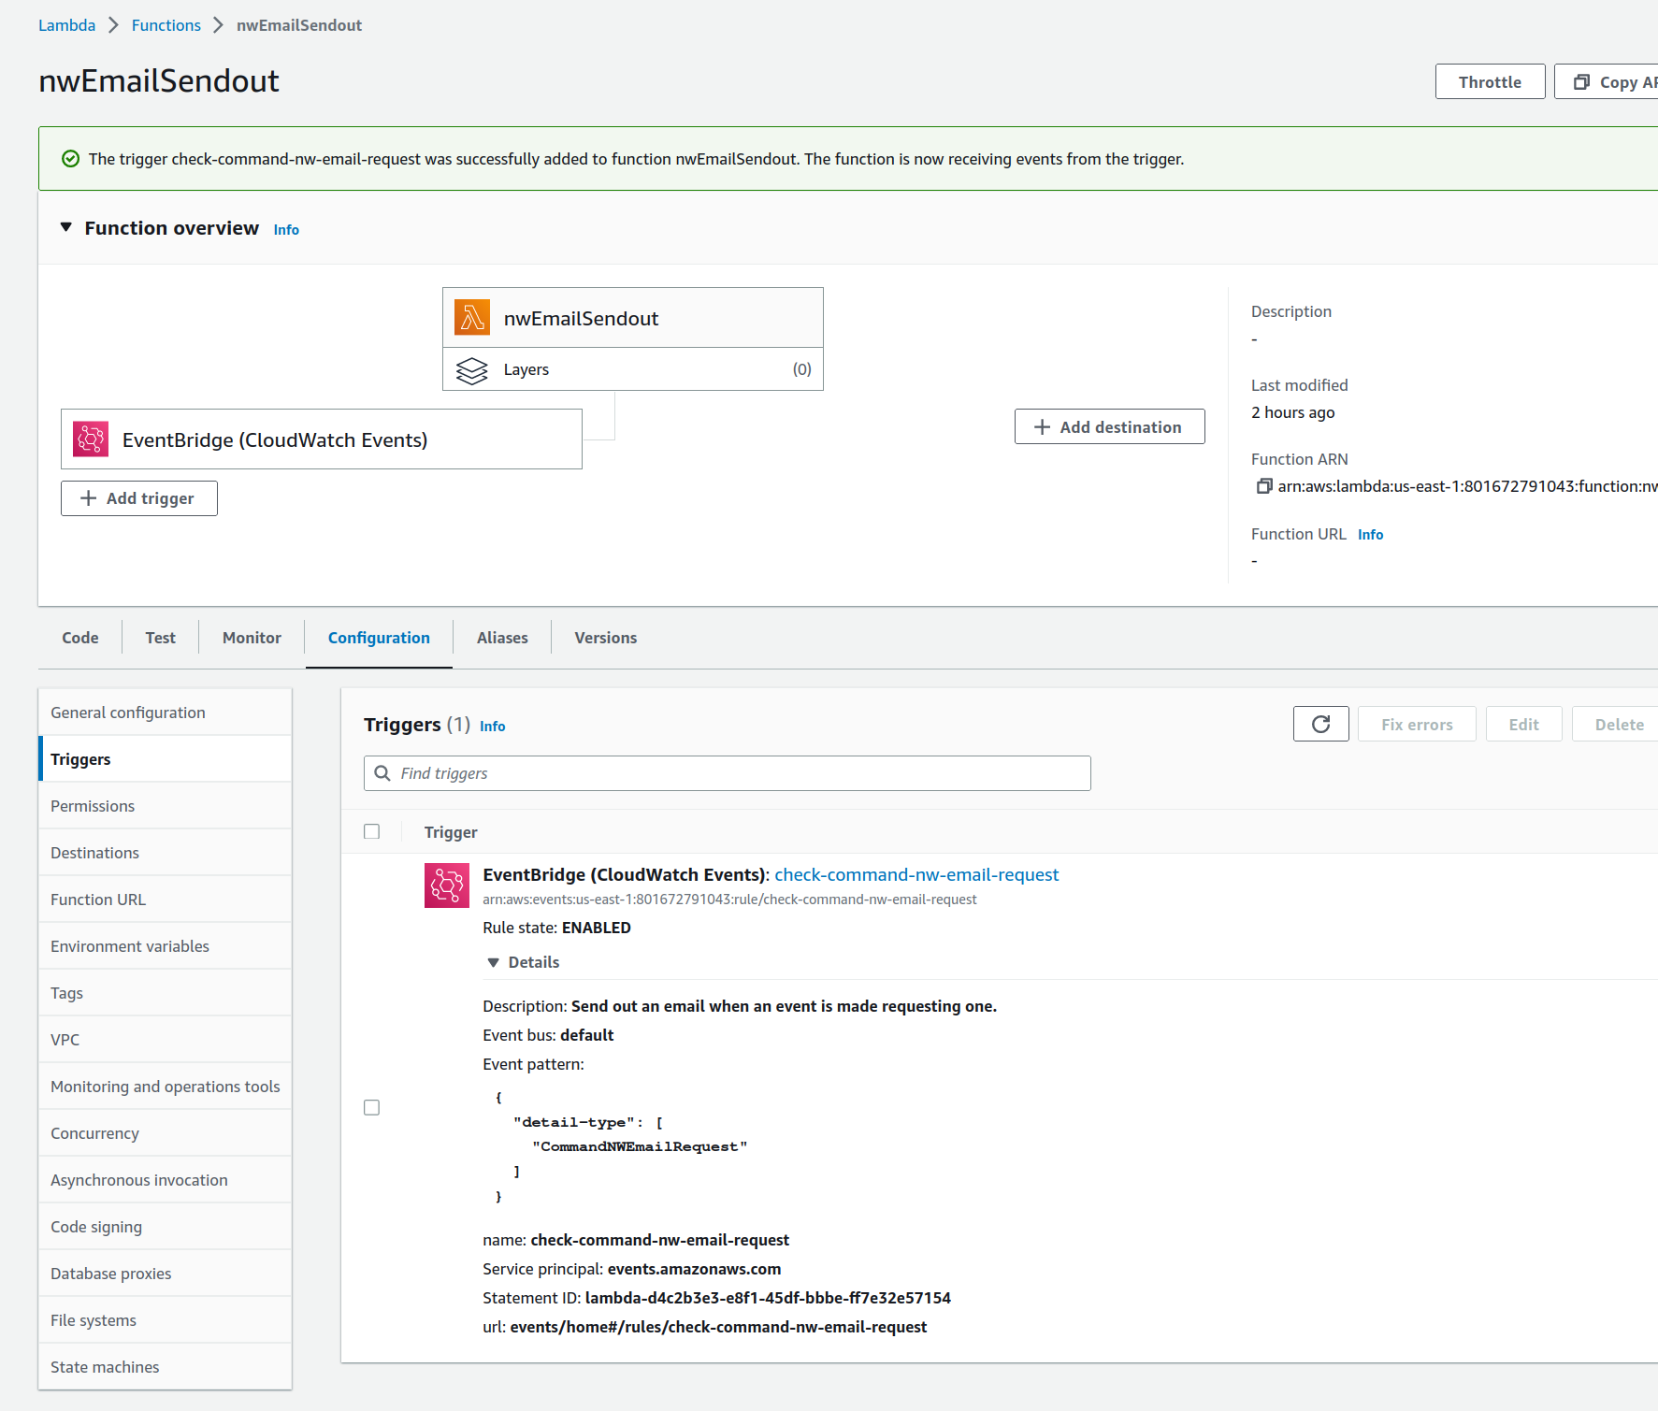
Task: Open Code signing settings
Action: click(166, 1227)
